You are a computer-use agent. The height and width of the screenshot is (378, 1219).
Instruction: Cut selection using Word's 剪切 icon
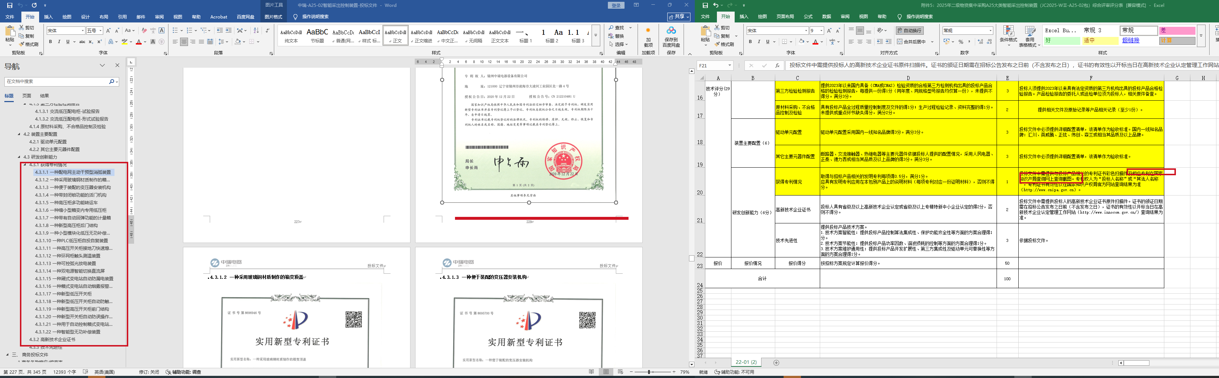click(26, 28)
